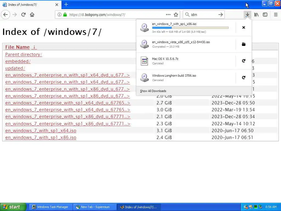Retry the Mac OS X 10.5.6.7z download
Image resolution: width=281 pixels, height=211 pixels.
(244, 61)
